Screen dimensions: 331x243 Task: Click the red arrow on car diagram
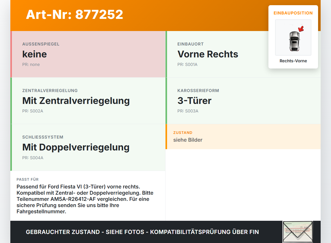coord(301,29)
